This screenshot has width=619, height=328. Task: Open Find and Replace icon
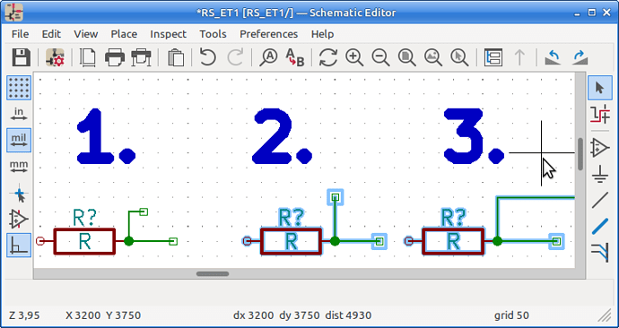click(295, 57)
